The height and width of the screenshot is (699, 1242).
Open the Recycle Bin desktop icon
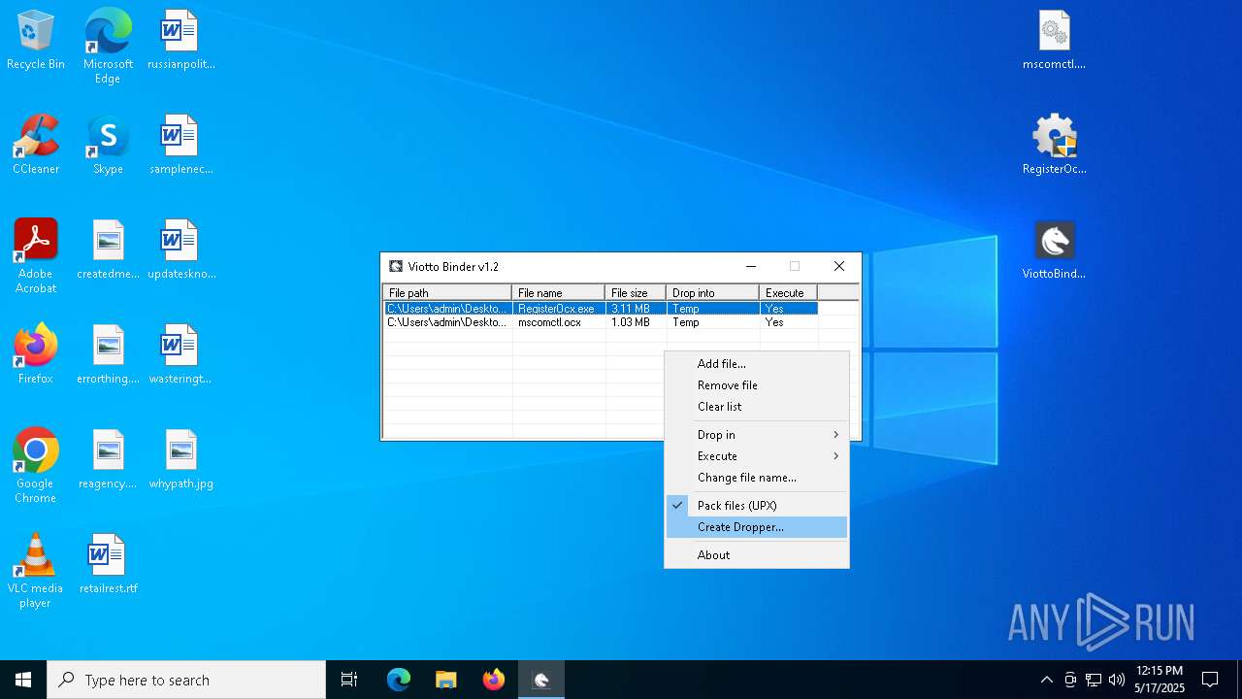pyautogui.click(x=36, y=41)
